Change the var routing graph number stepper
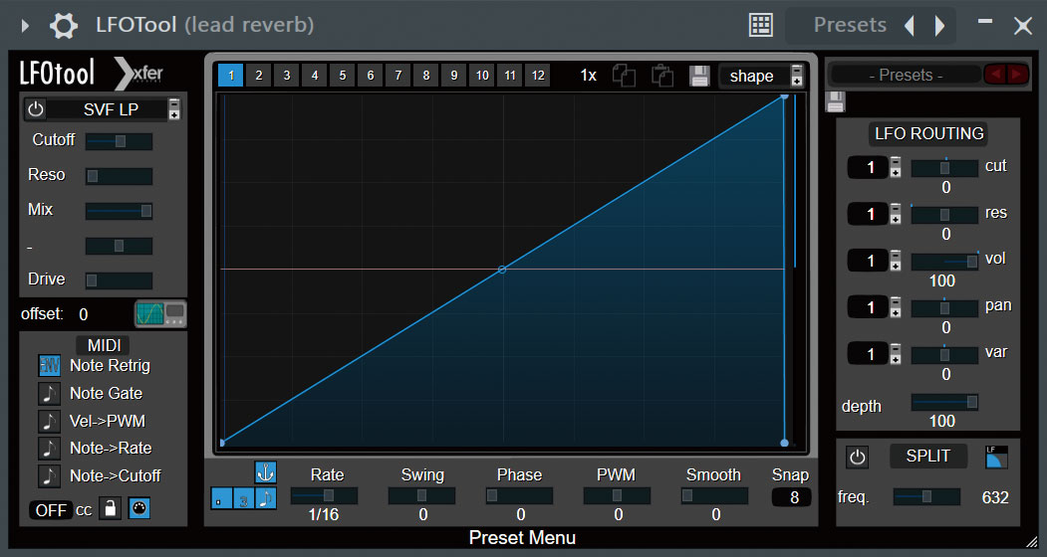Image resolution: width=1047 pixels, height=557 pixels. click(x=896, y=353)
